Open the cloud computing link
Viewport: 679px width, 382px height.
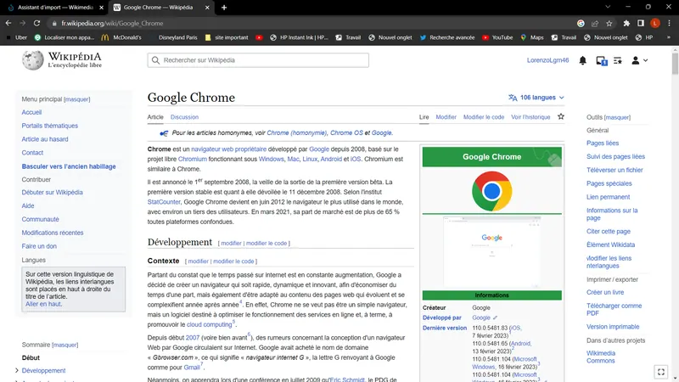click(209, 324)
